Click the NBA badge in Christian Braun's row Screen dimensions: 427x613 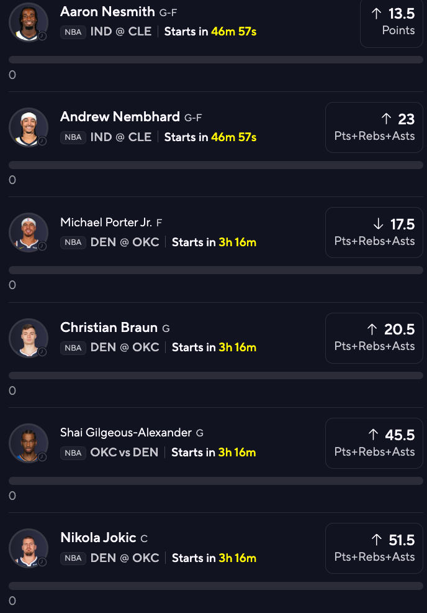coord(73,348)
